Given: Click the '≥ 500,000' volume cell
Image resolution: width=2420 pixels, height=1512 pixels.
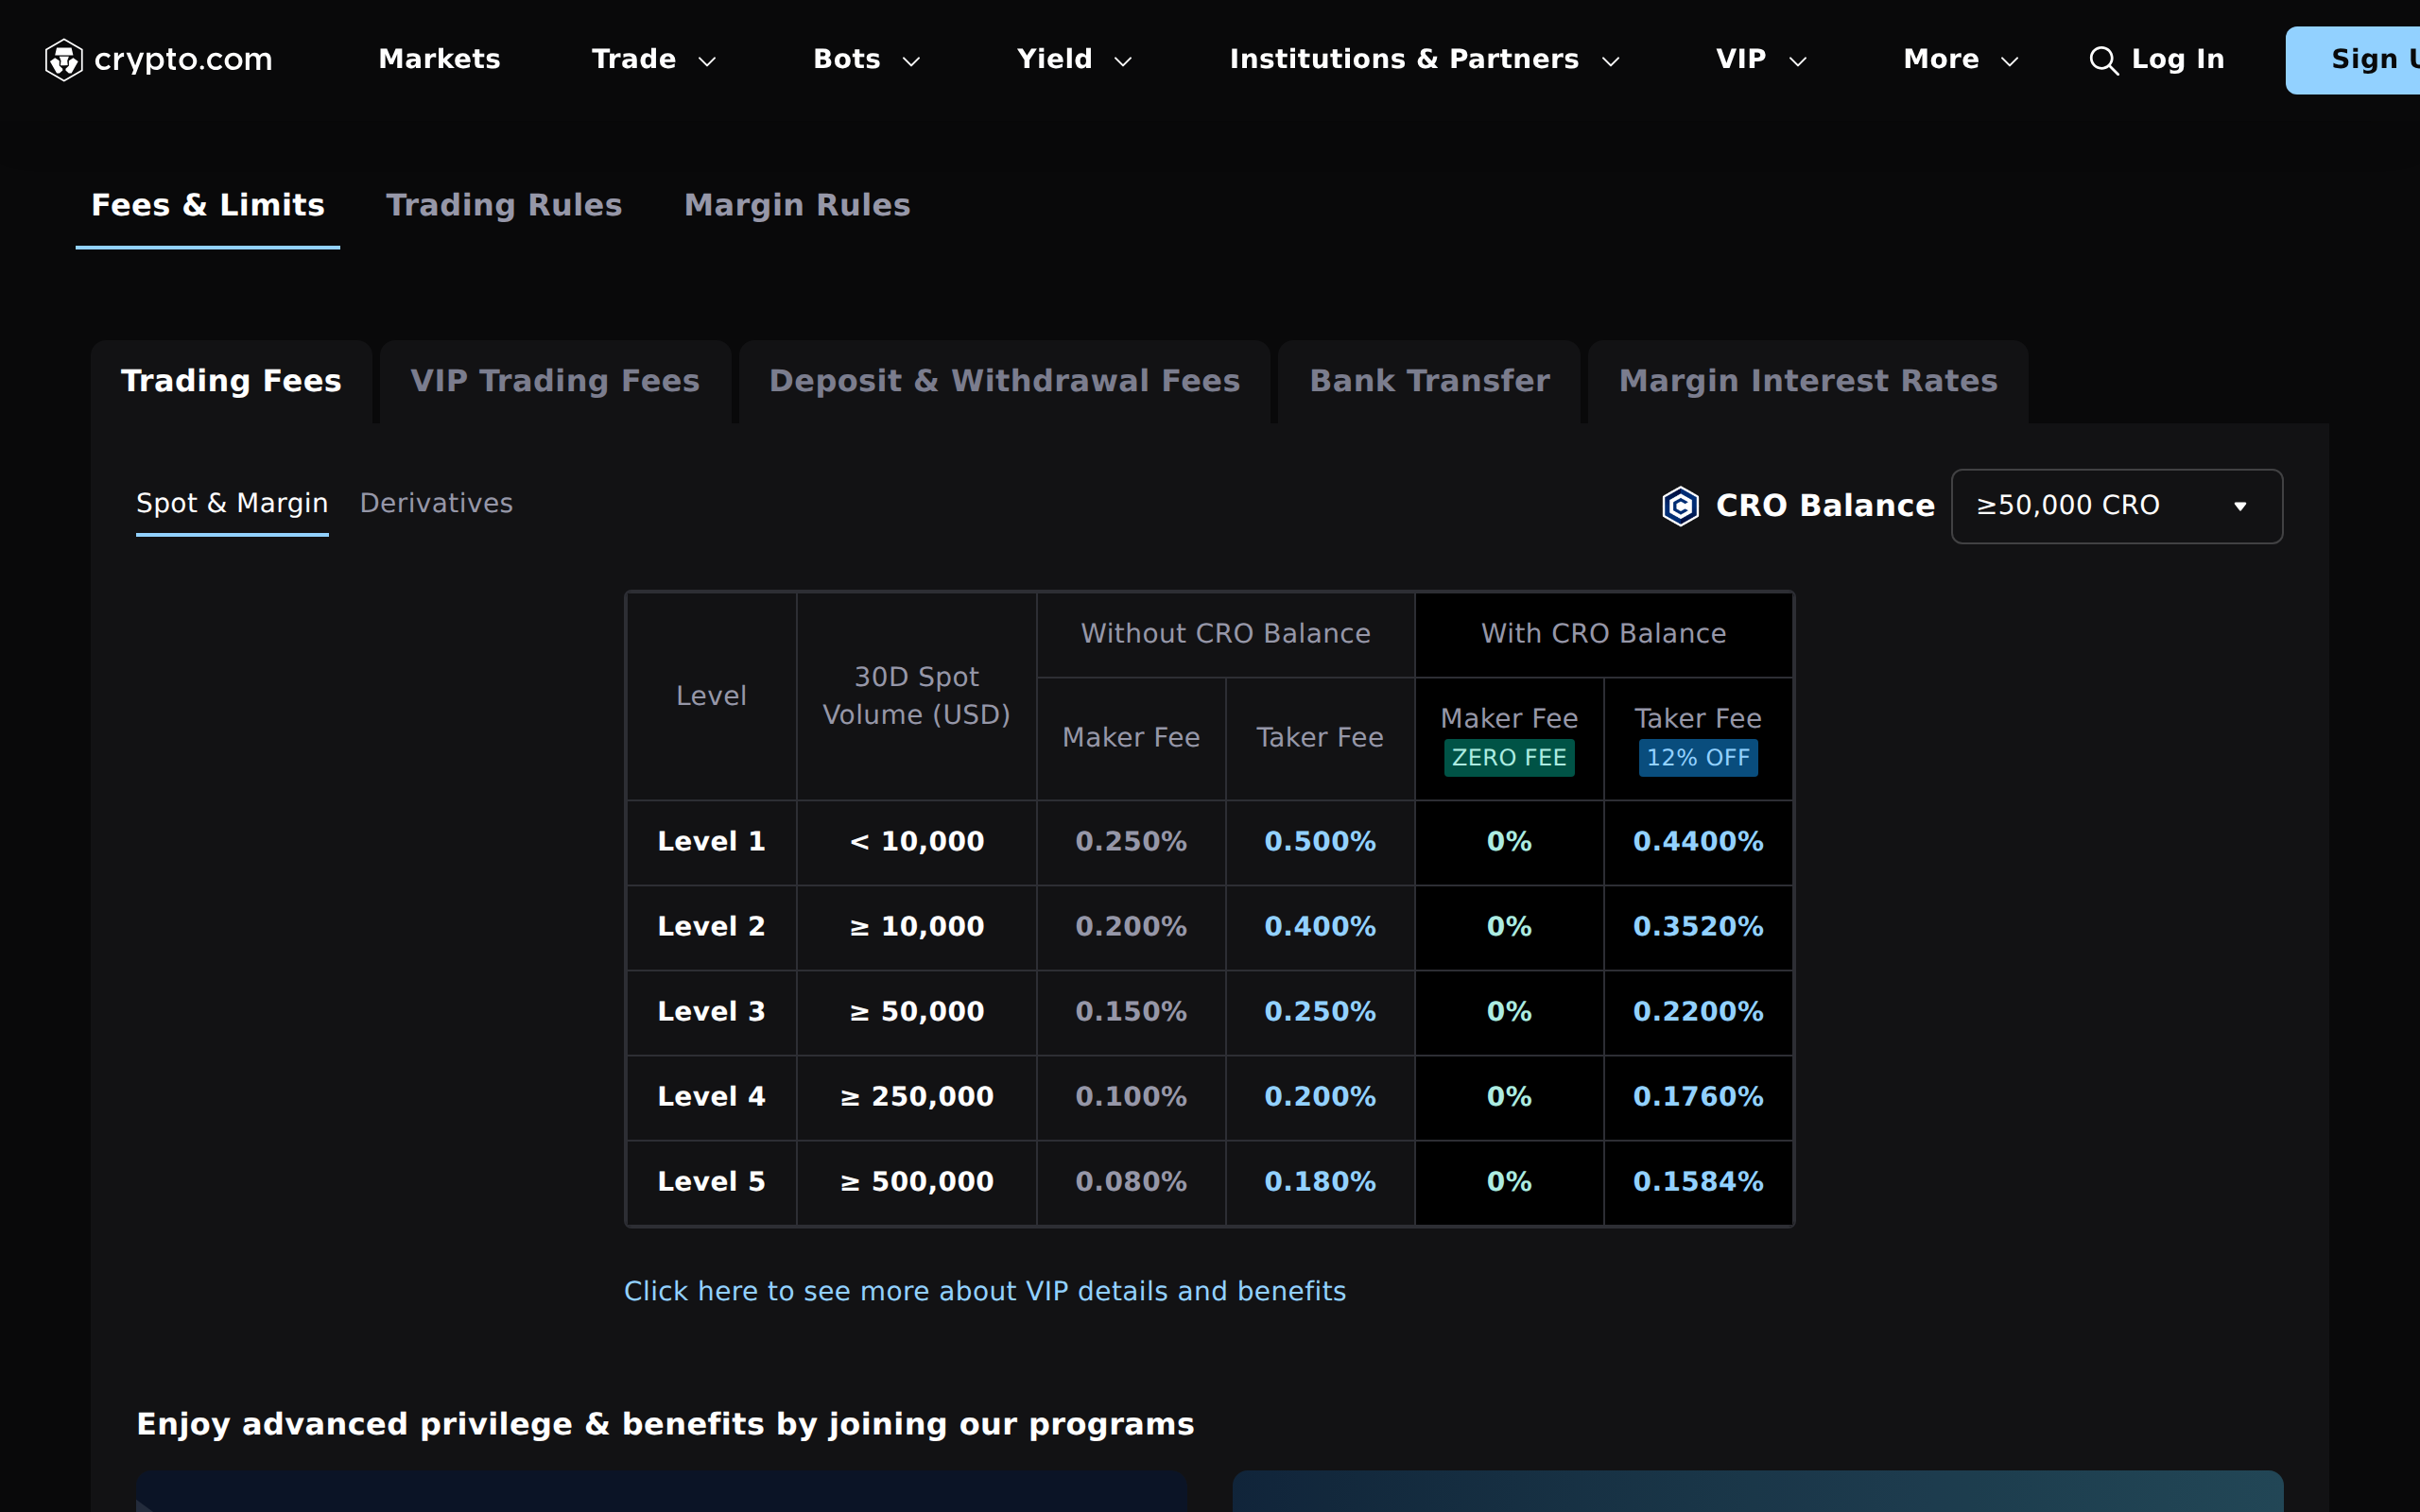Looking at the screenshot, I should point(917,1182).
